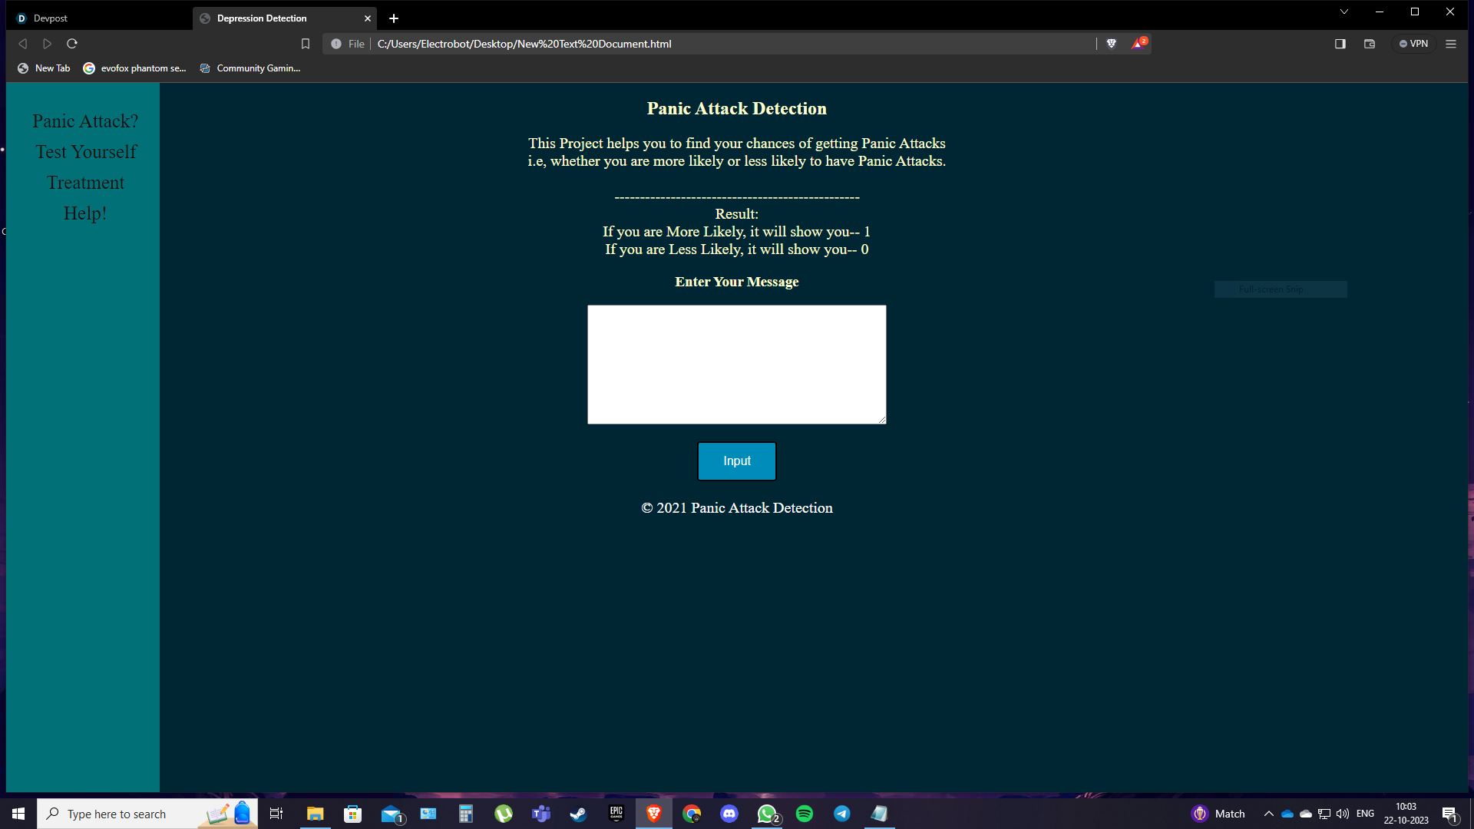1474x829 pixels.
Task: Open Discord from the taskbar
Action: click(x=729, y=814)
